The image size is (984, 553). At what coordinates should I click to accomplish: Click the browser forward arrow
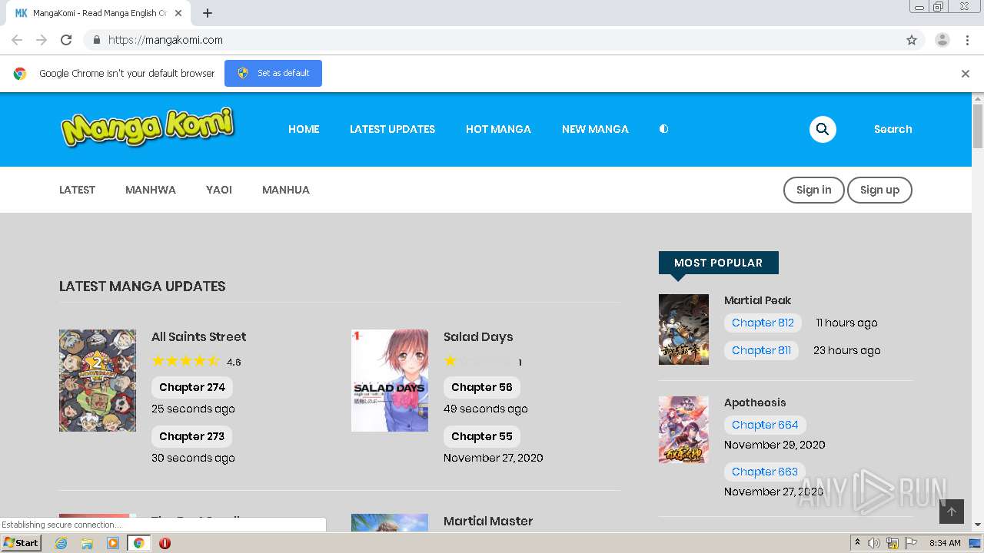click(x=42, y=40)
